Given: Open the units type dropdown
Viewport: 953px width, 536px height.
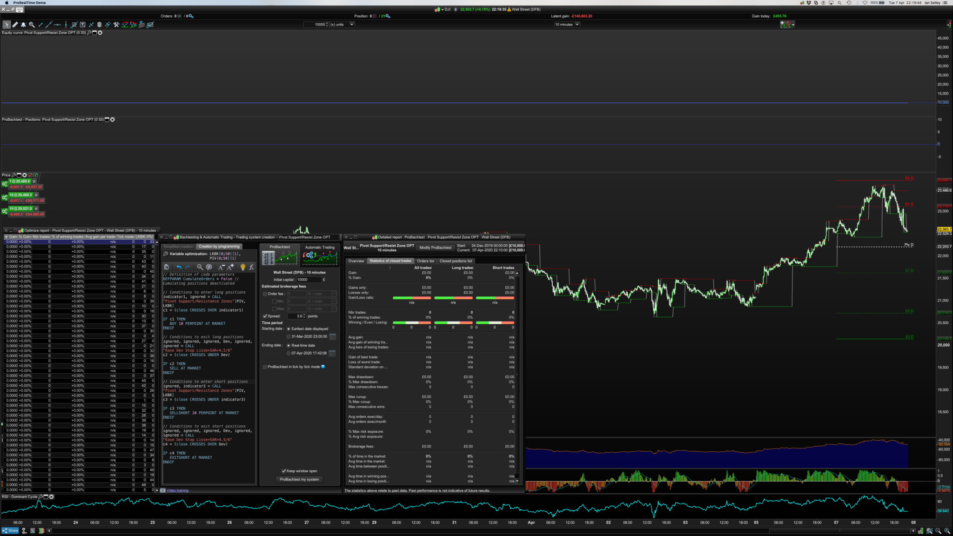Looking at the screenshot, I should (x=352, y=25).
